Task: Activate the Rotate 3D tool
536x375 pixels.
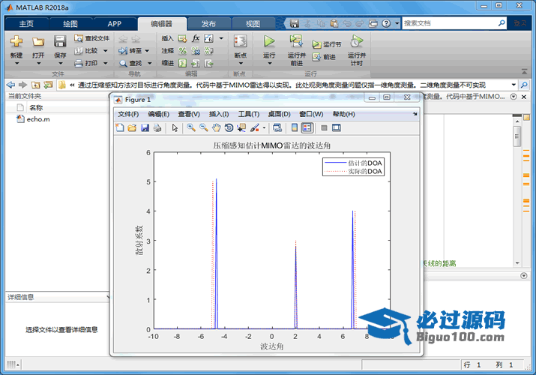Action: click(229, 128)
